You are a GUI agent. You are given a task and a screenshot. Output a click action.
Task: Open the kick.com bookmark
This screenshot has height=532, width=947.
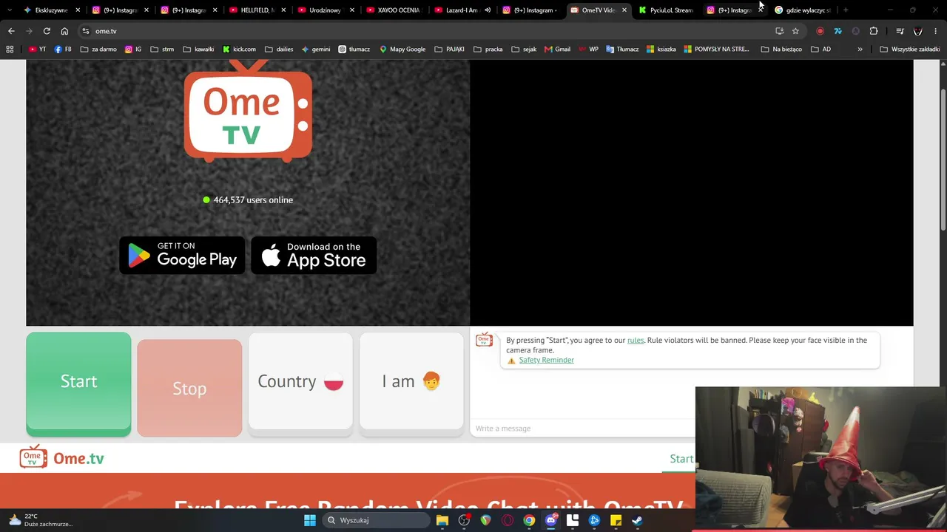(x=239, y=50)
